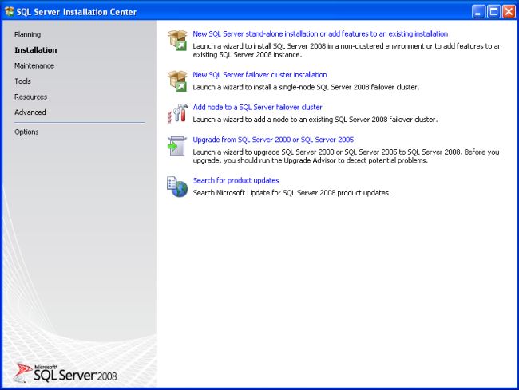Close the SQL Server Installation Center window
The image size is (519, 390).
pyautogui.click(x=509, y=12)
